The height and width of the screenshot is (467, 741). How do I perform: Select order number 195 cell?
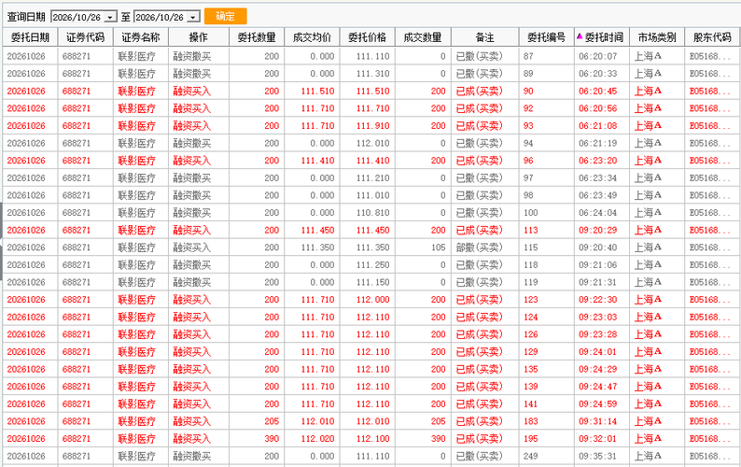click(547, 439)
